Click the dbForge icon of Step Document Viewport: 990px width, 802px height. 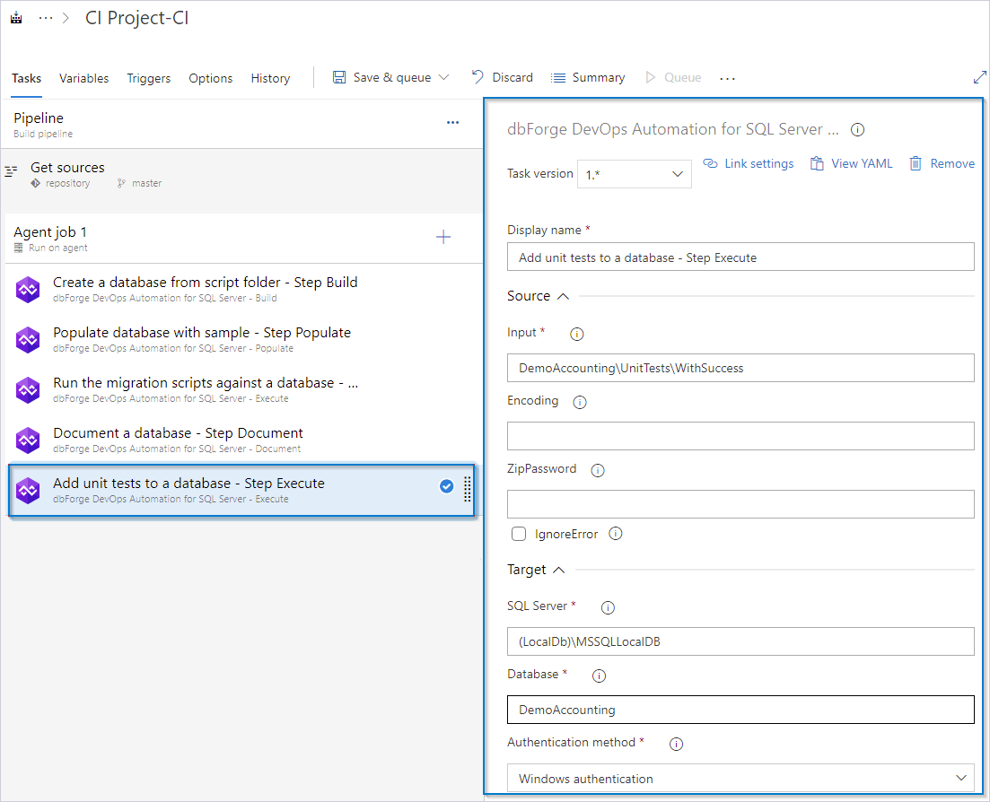tap(28, 440)
